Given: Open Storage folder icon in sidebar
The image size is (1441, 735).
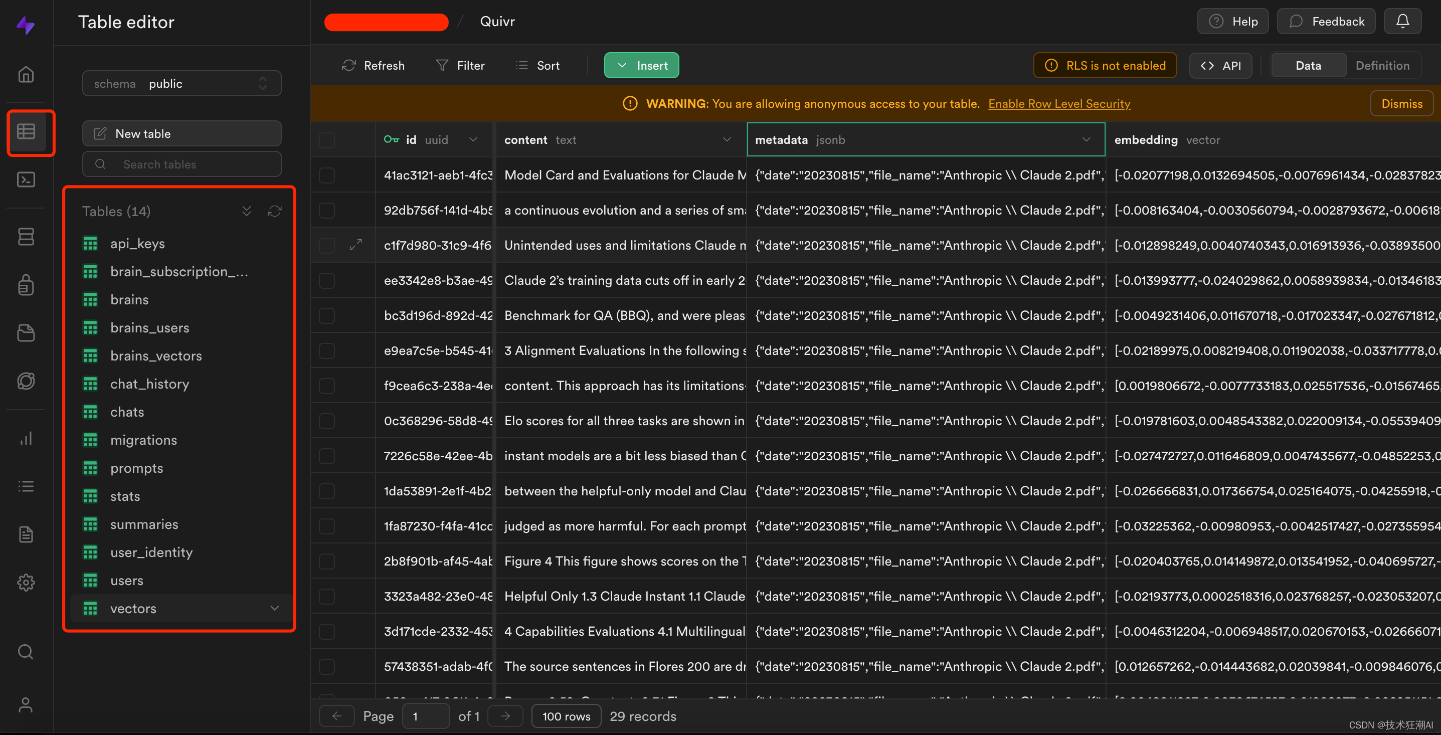Looking at the screenshot, I should pos(26,333).
